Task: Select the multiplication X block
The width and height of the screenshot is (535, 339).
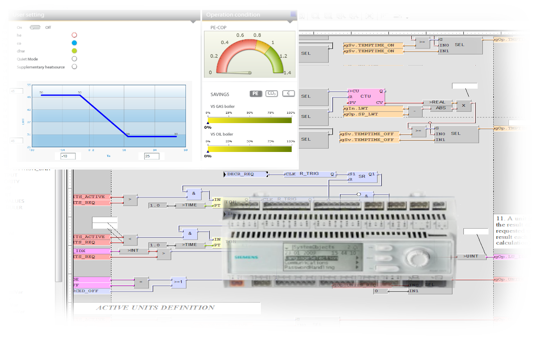Action: point(464,106)
